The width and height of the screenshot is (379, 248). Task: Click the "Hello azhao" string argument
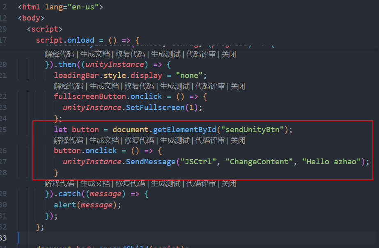pos(332,161)
